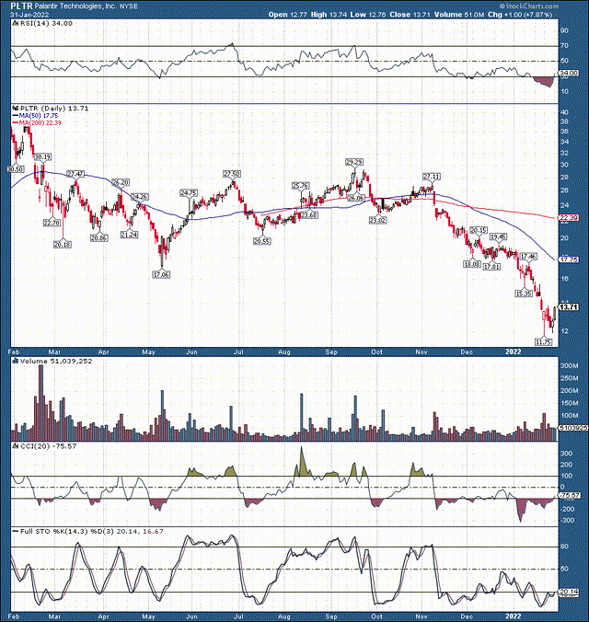Click the 20.14 stochastic value tag on right

[569, 592]
